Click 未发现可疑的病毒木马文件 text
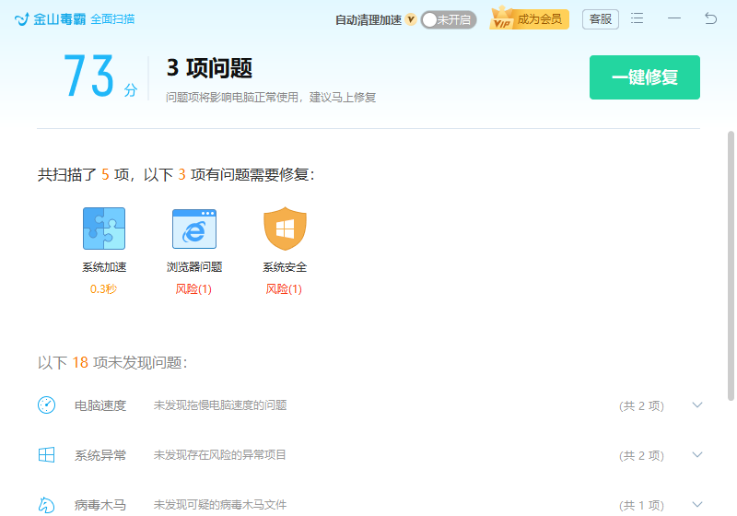 coord(220,505)
